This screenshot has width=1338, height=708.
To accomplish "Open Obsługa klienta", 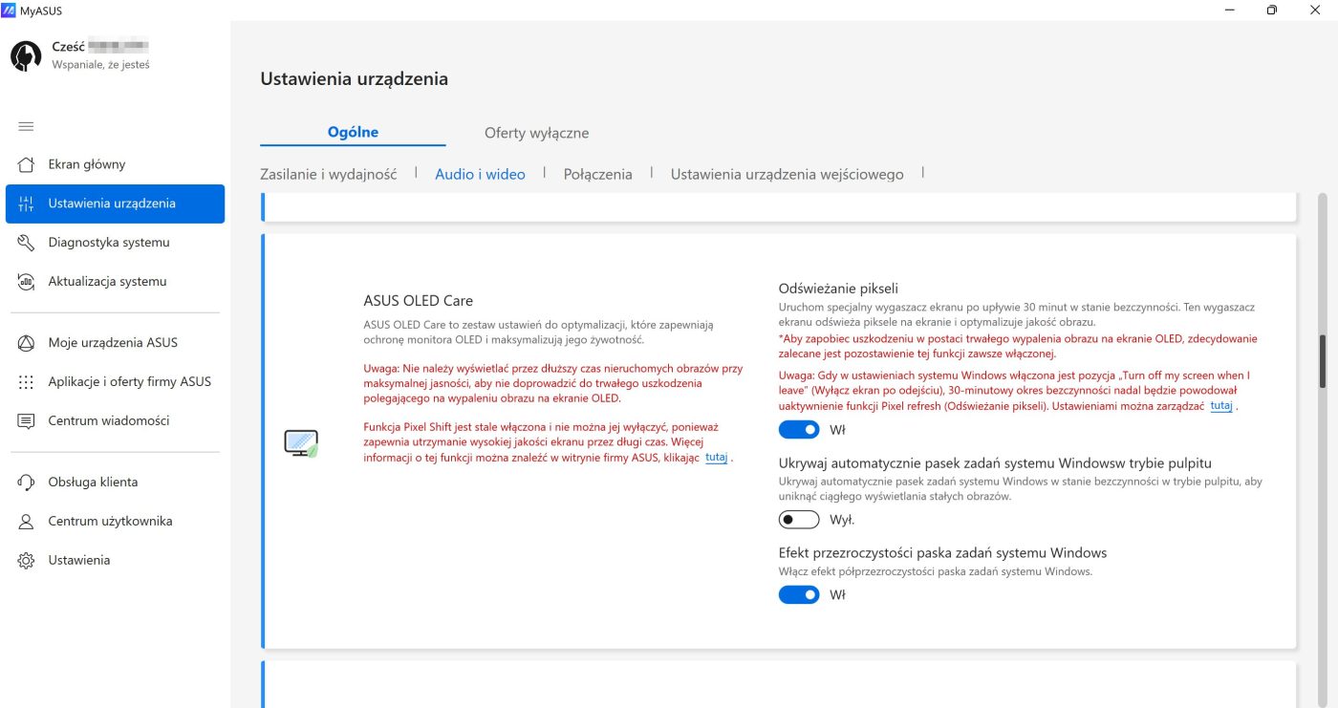I will (115, 483).
